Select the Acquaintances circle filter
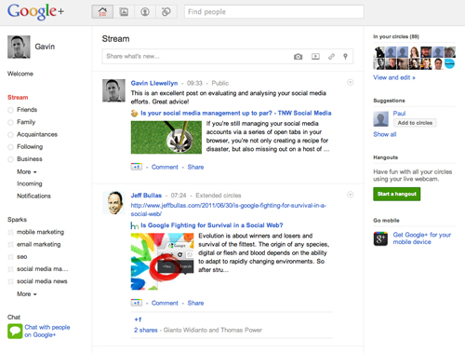The height and width of the screenshot is (353, 465). point(37,134)
